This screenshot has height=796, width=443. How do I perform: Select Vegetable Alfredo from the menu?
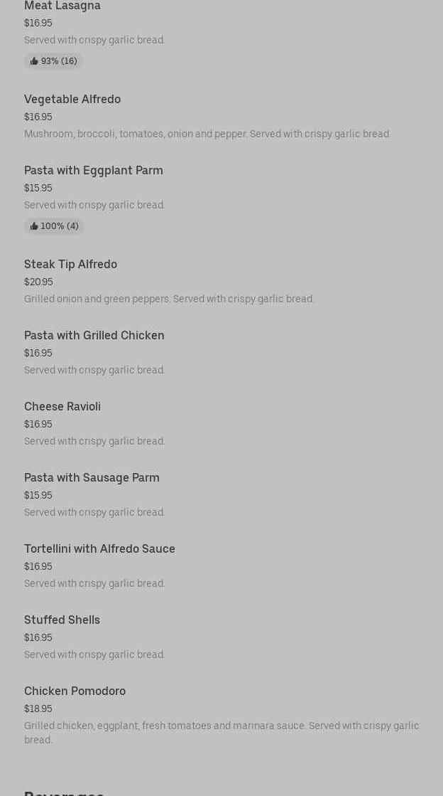coord(72,100)
